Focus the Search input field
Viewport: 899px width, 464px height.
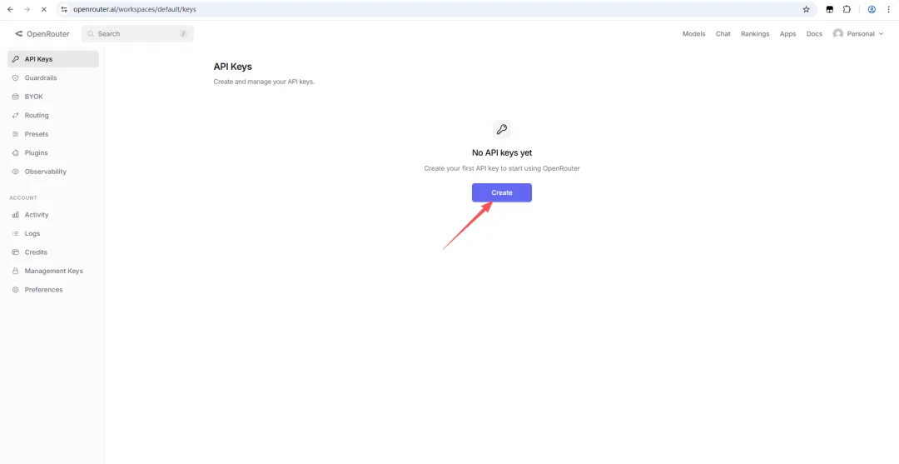click(137, 34)
